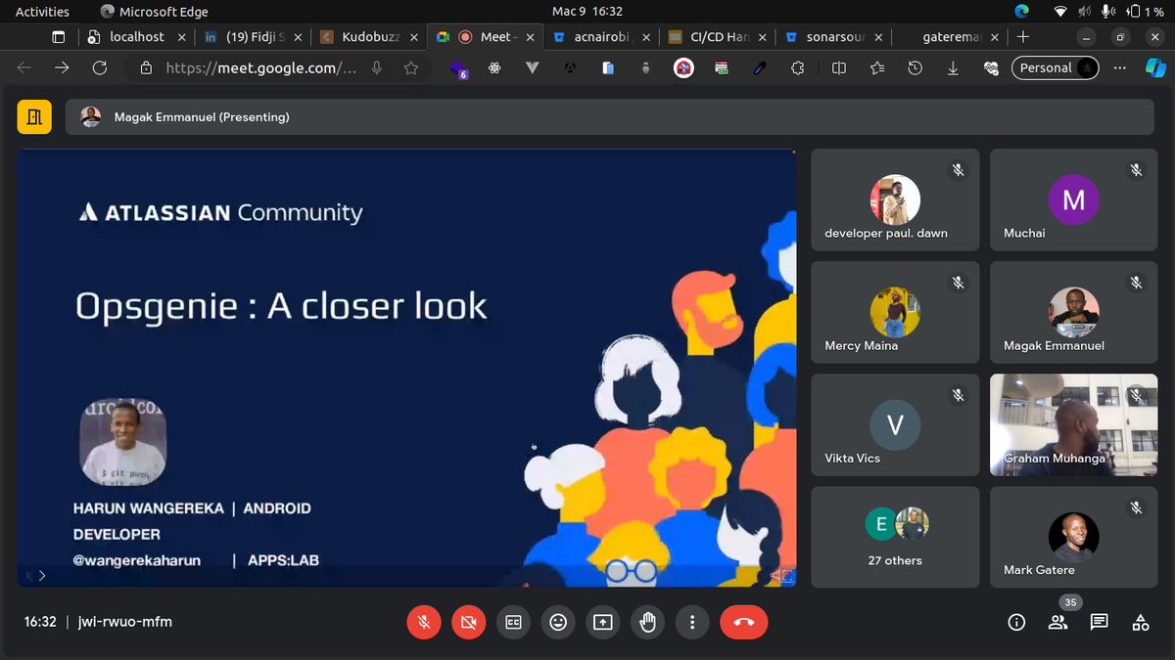Switch to the sonarsour tab
Screen dimensions: 1175x660
[834, 37]
